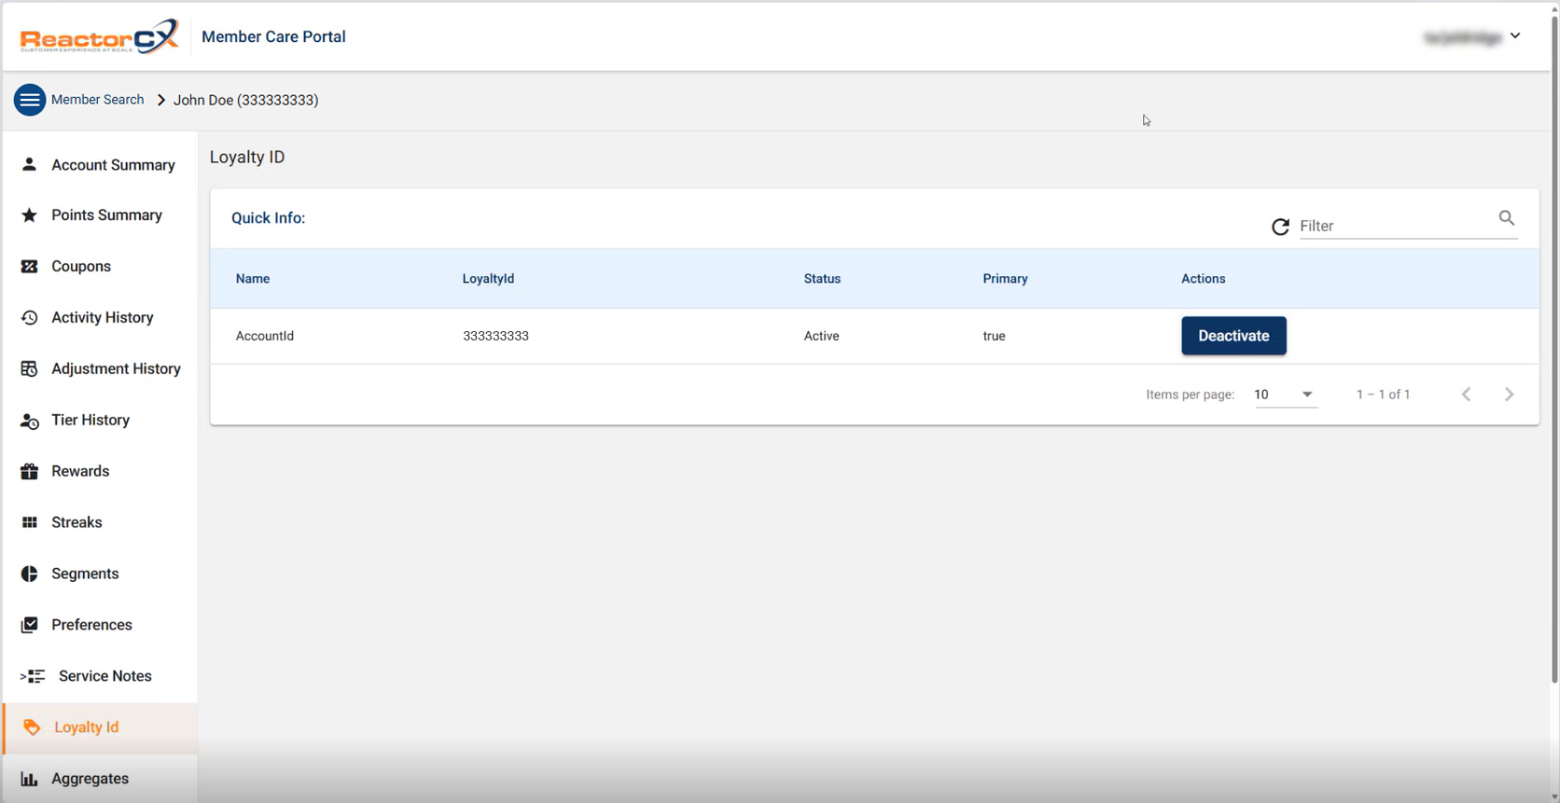Click the Filter text field
The height and width of the screenshot is (803, 1560).
(x=1393, y=226)
